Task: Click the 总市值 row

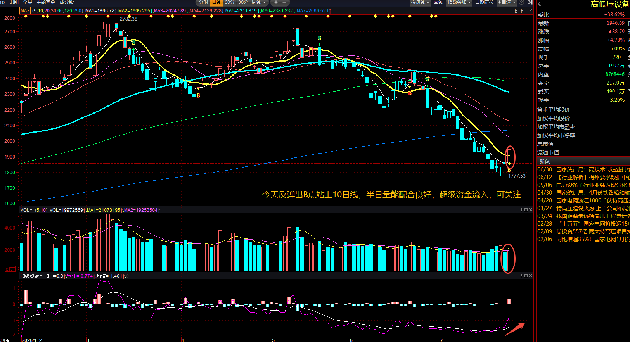Action: click(x=545, y=144)
